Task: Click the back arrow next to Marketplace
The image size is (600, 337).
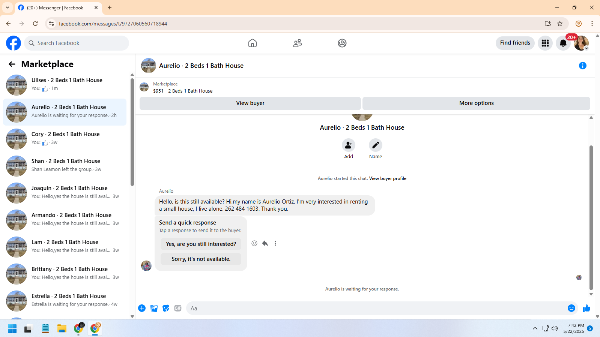Action: (x=12, y=64)
